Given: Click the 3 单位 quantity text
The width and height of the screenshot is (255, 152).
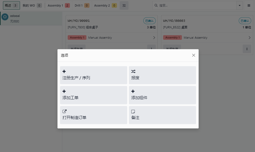Looking at the screenshot, I should point(151,27).
